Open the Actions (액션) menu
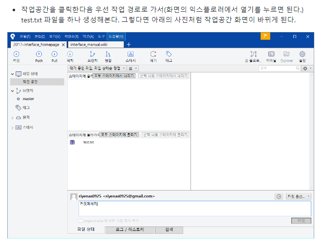The height and width of the screenshot is (244, 322). click(x=88, y=36)
